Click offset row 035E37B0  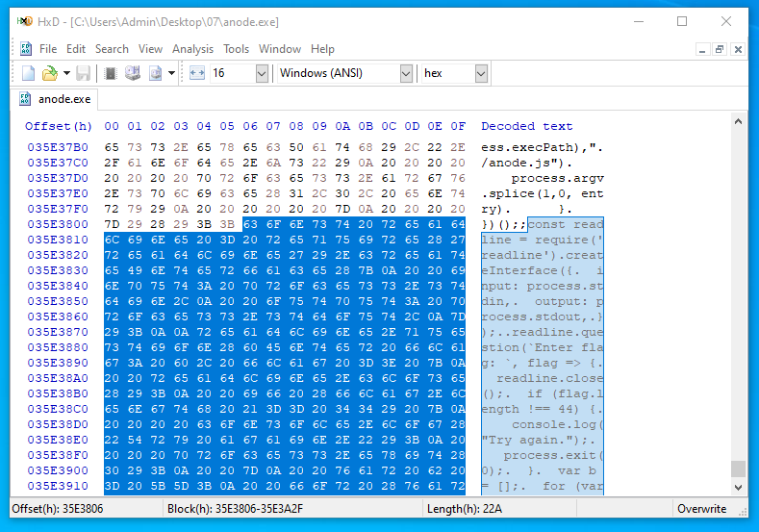point(58,147)
